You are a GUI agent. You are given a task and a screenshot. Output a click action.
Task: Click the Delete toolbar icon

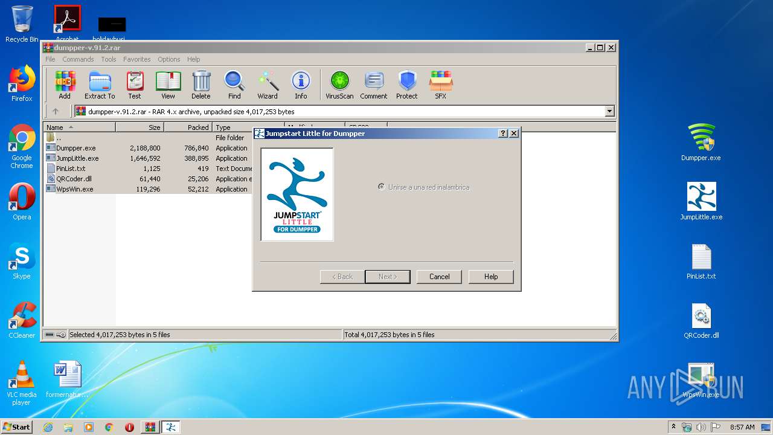[x=201, y=85]
